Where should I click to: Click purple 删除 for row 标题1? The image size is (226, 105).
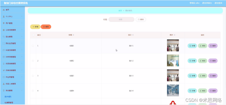(213, 46)
